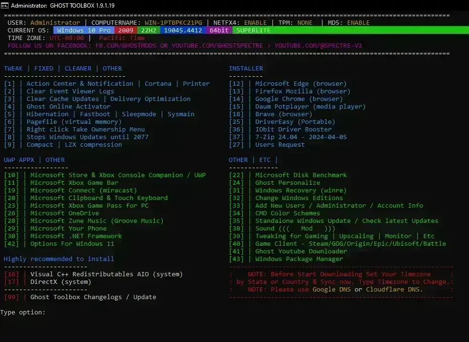Image resolution: width=469 pixels, height=342 pixels.
Task: Click 'CMD Color Schemes' entry
Action: pyautogui.click(x=275, y=213)
